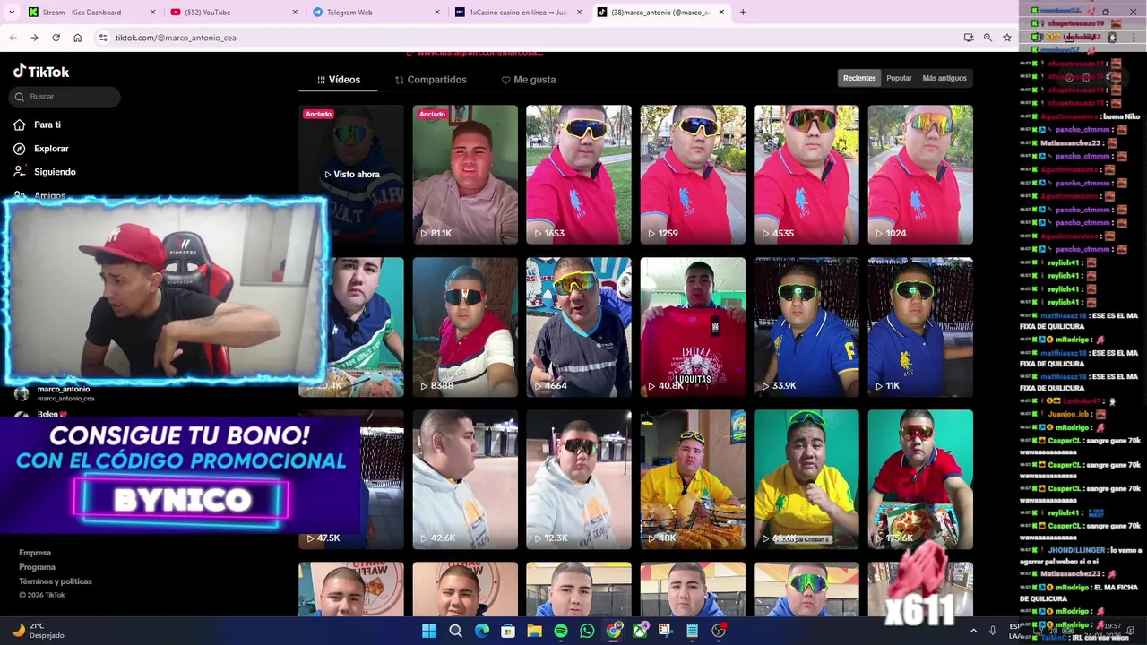Switch to the Compartidos tab

[431, 80]
